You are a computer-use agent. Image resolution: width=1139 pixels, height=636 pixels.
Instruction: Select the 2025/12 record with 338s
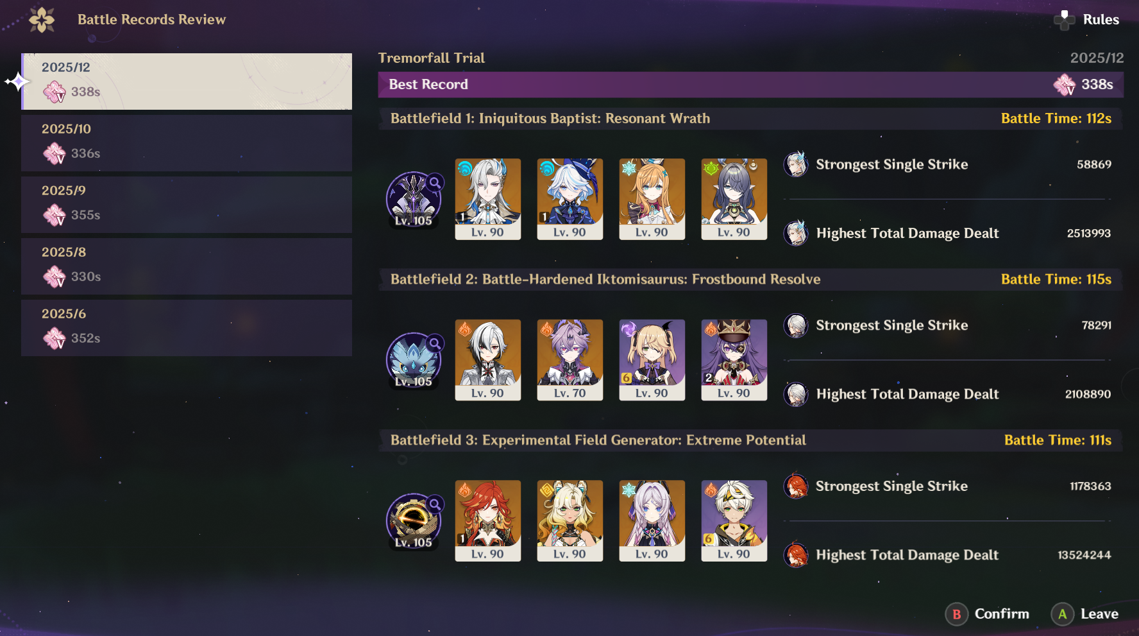click(x=187, y=82)
